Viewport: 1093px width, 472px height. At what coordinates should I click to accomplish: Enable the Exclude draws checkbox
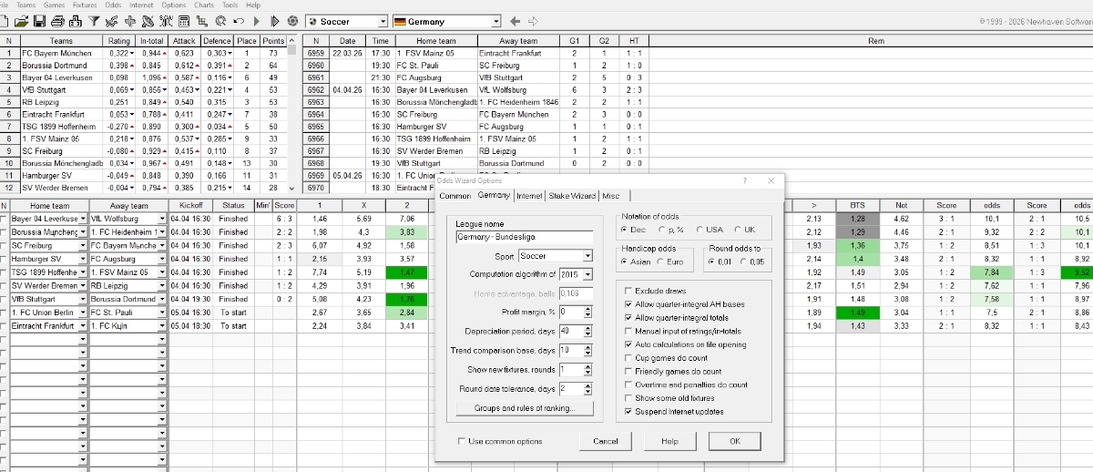(x=628, y=292)
